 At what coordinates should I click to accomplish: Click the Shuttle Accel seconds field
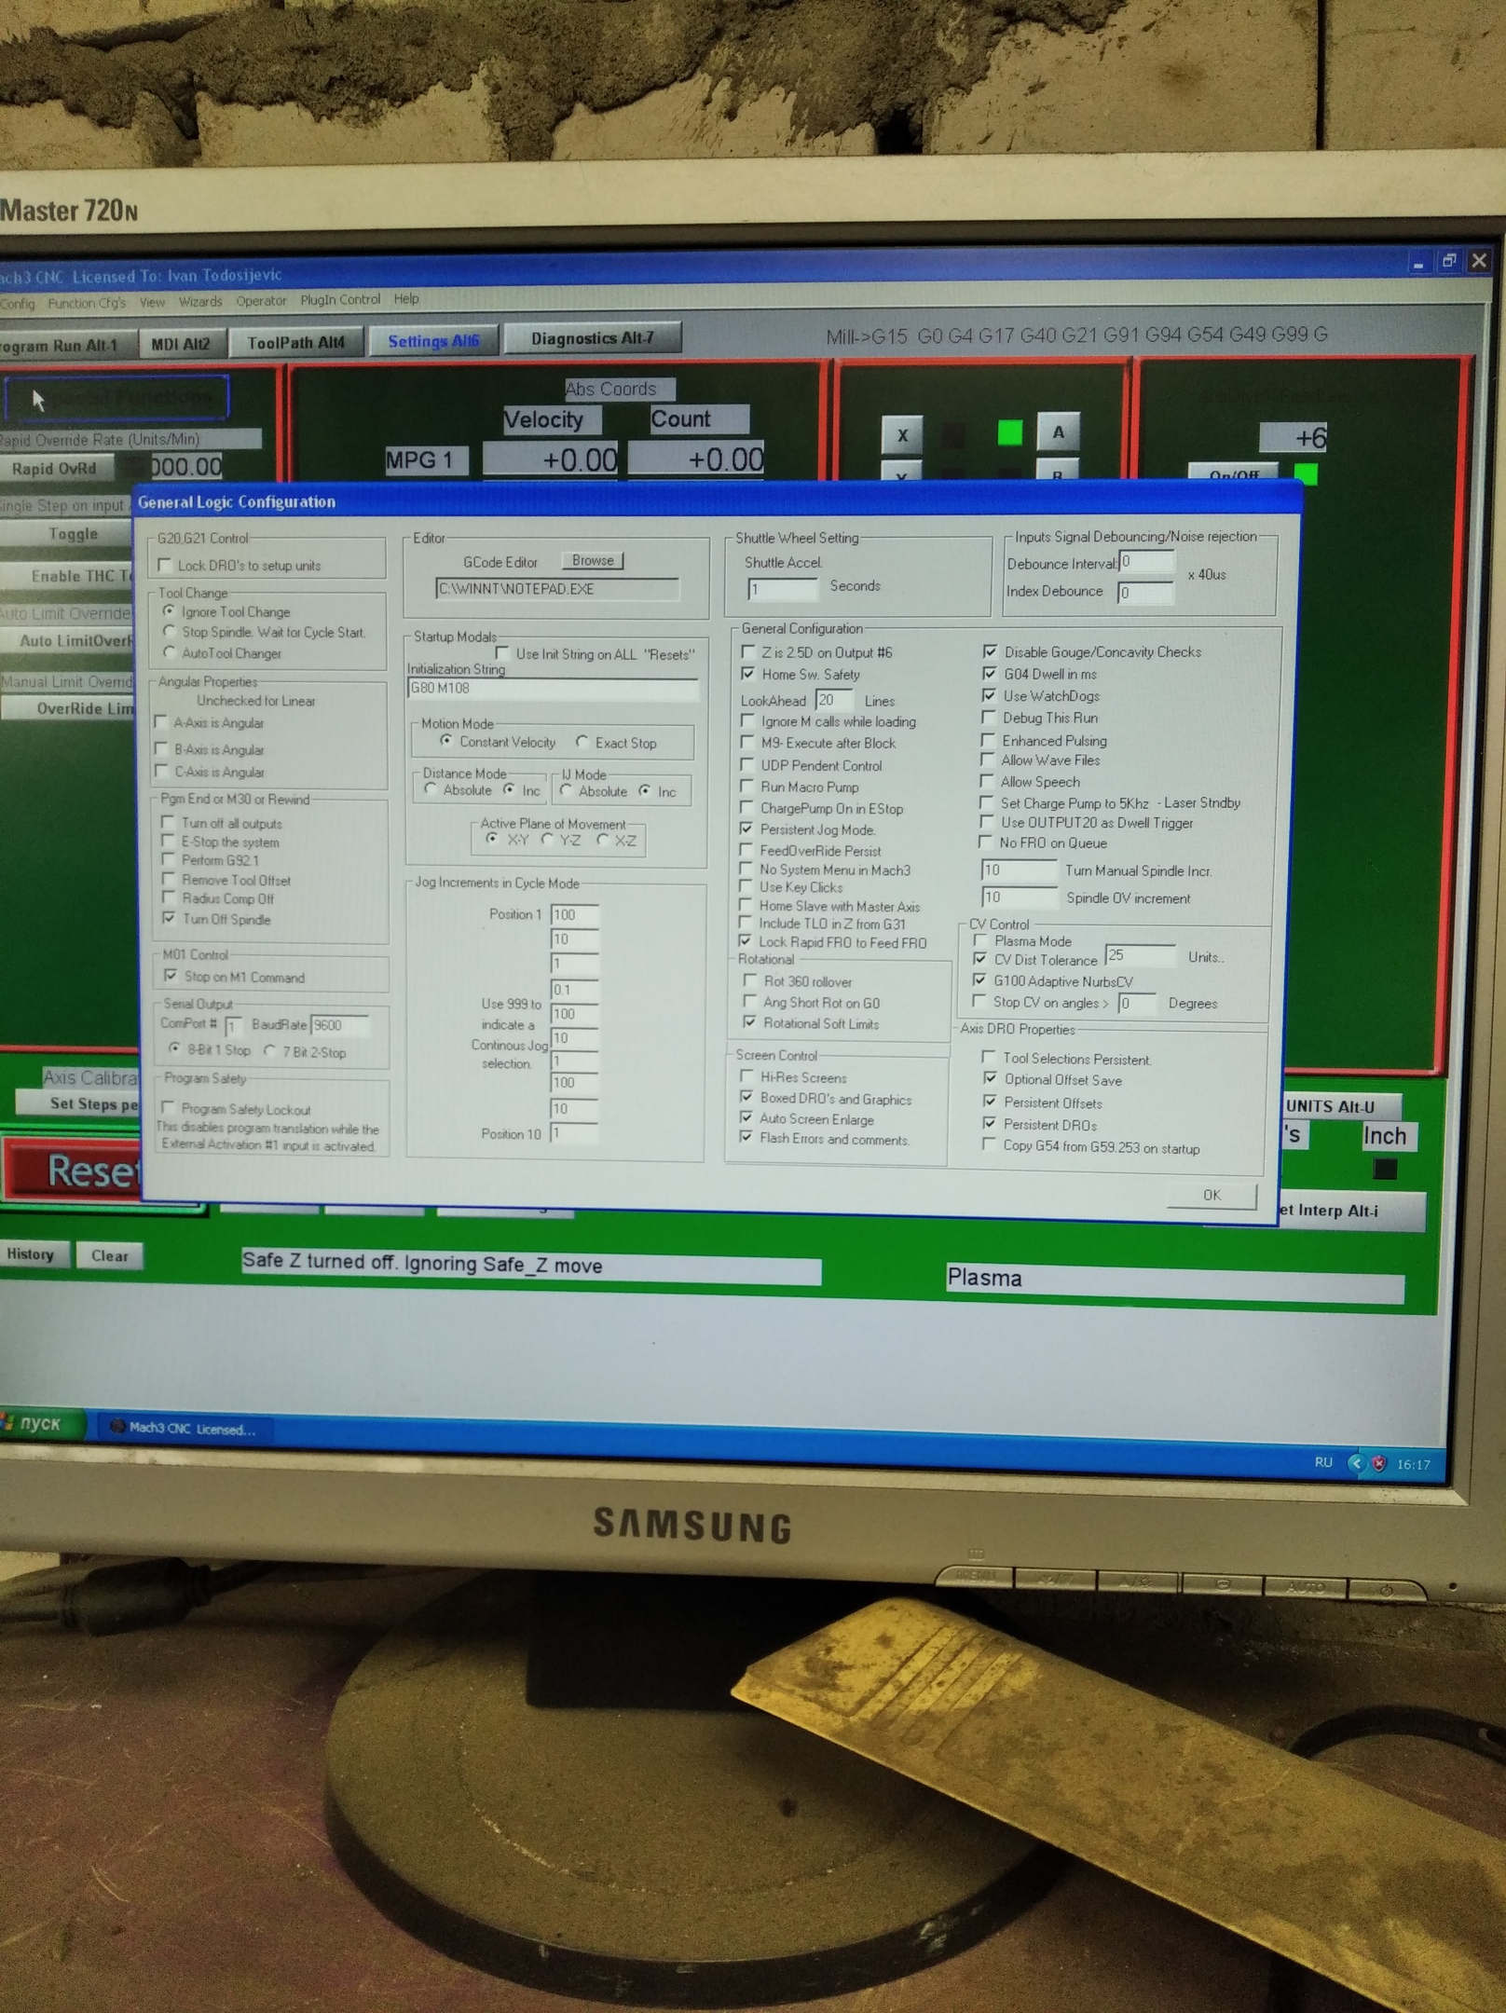coord(783,589)
